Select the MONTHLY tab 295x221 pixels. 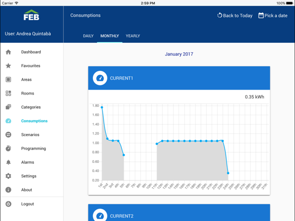[110, 36]
